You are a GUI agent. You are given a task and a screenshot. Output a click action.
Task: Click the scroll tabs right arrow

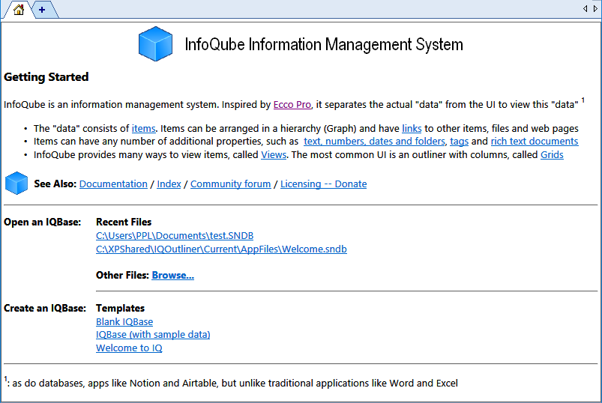595,8
